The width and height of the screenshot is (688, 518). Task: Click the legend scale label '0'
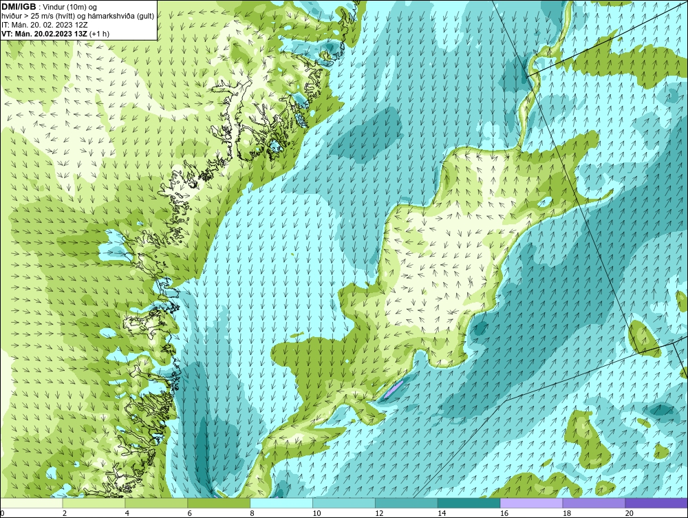point(2,513)
